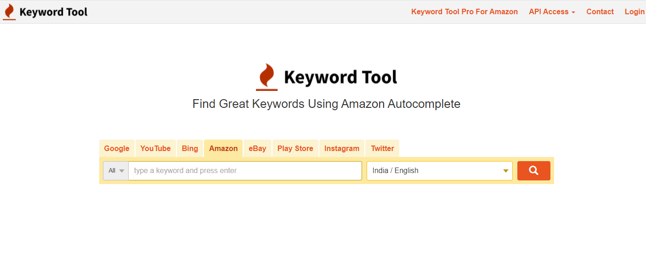This screenshot has height=269, width=646.
Task: Open the eBay tab
Action: coord(257,149)
